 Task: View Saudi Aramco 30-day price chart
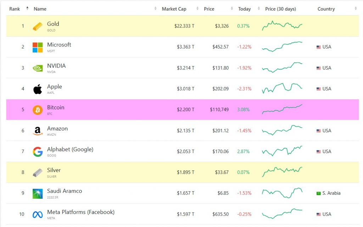282,193
